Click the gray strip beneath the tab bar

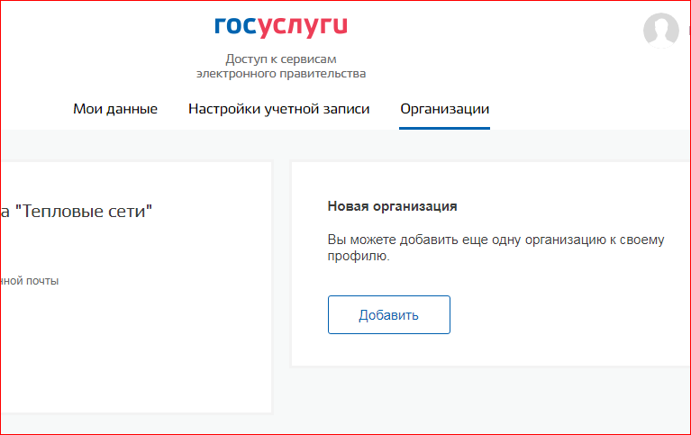tap(346, 145)
